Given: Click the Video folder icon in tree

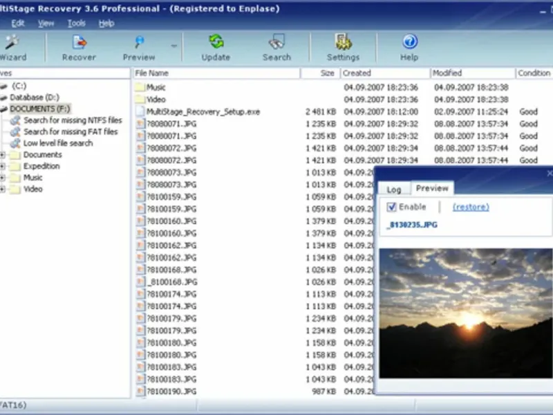Looking at the screenshot, I should [15, 189].
